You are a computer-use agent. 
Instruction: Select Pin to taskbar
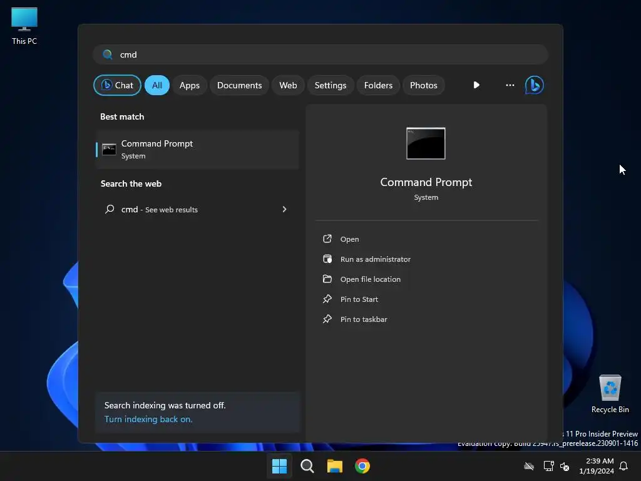point(364,319)
